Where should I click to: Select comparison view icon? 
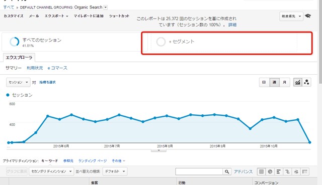point(287,171)
